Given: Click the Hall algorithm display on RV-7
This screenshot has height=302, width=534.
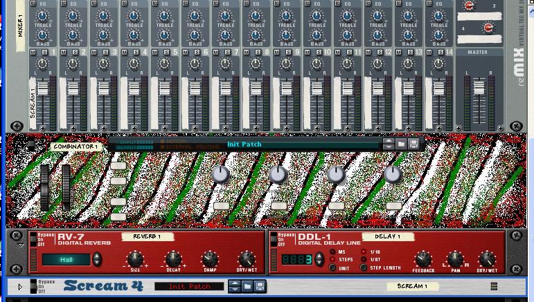Looking at the screenshot, I should [66, 260].
